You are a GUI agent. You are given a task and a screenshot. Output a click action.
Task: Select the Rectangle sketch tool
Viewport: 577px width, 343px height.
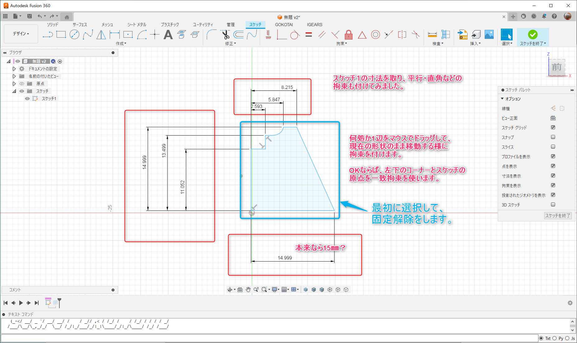tap(61, 35)
